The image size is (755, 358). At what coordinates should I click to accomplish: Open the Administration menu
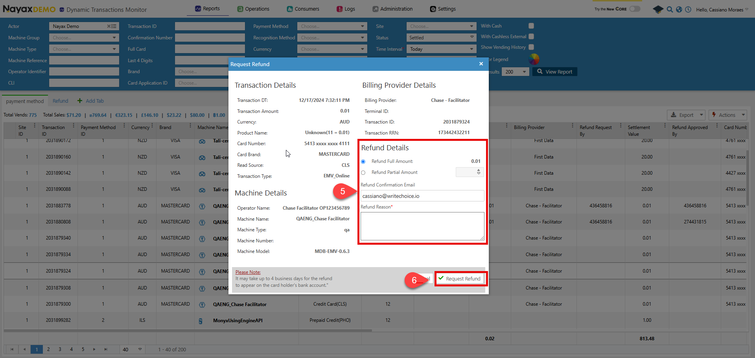coord(392,9)
